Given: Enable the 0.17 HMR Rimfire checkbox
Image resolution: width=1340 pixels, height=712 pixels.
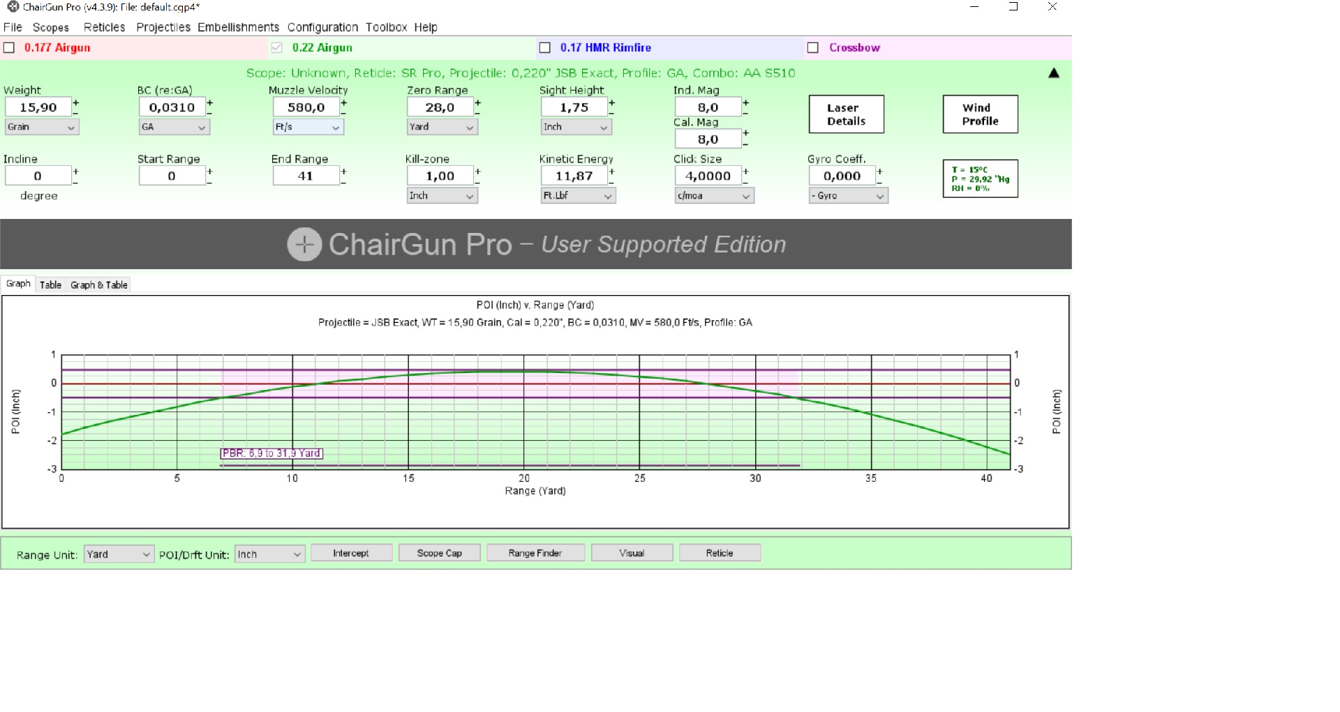Looking at the screenshot, I should pyautogui.click(x=545, y=48).
